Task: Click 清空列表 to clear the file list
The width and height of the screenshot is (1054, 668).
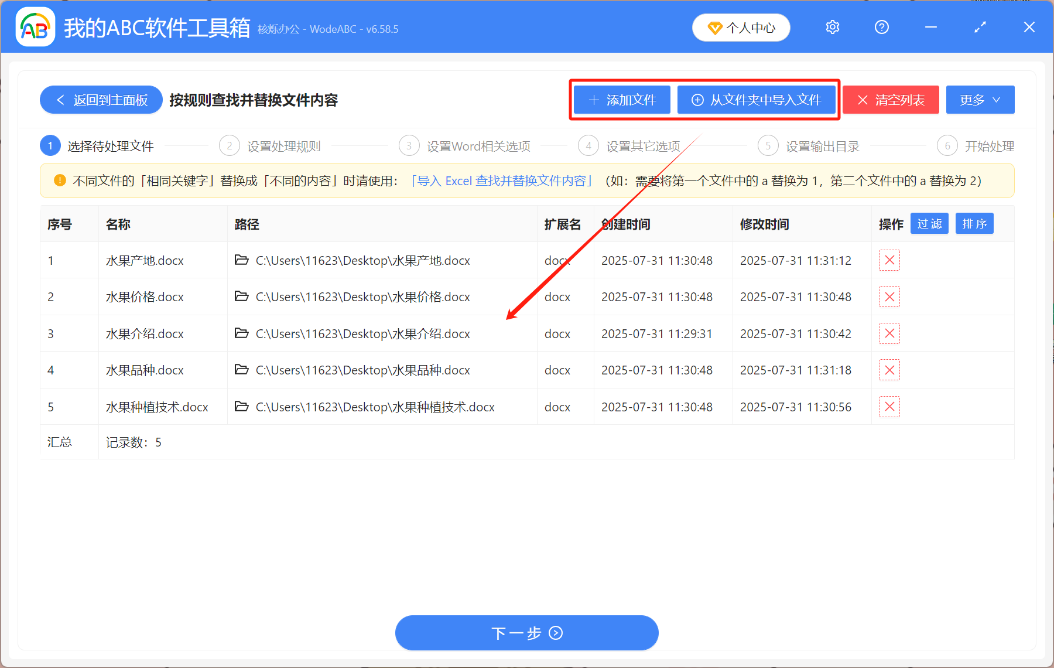Action: [890, 100]
